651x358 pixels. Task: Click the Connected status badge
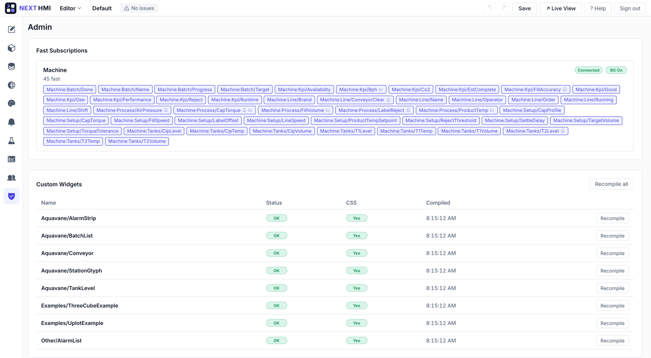[x=588, y=70]
